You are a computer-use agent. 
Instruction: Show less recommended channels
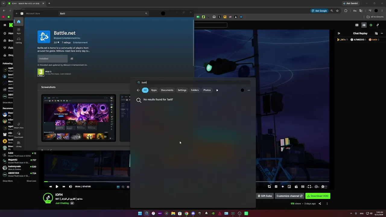tap(31, 181)
